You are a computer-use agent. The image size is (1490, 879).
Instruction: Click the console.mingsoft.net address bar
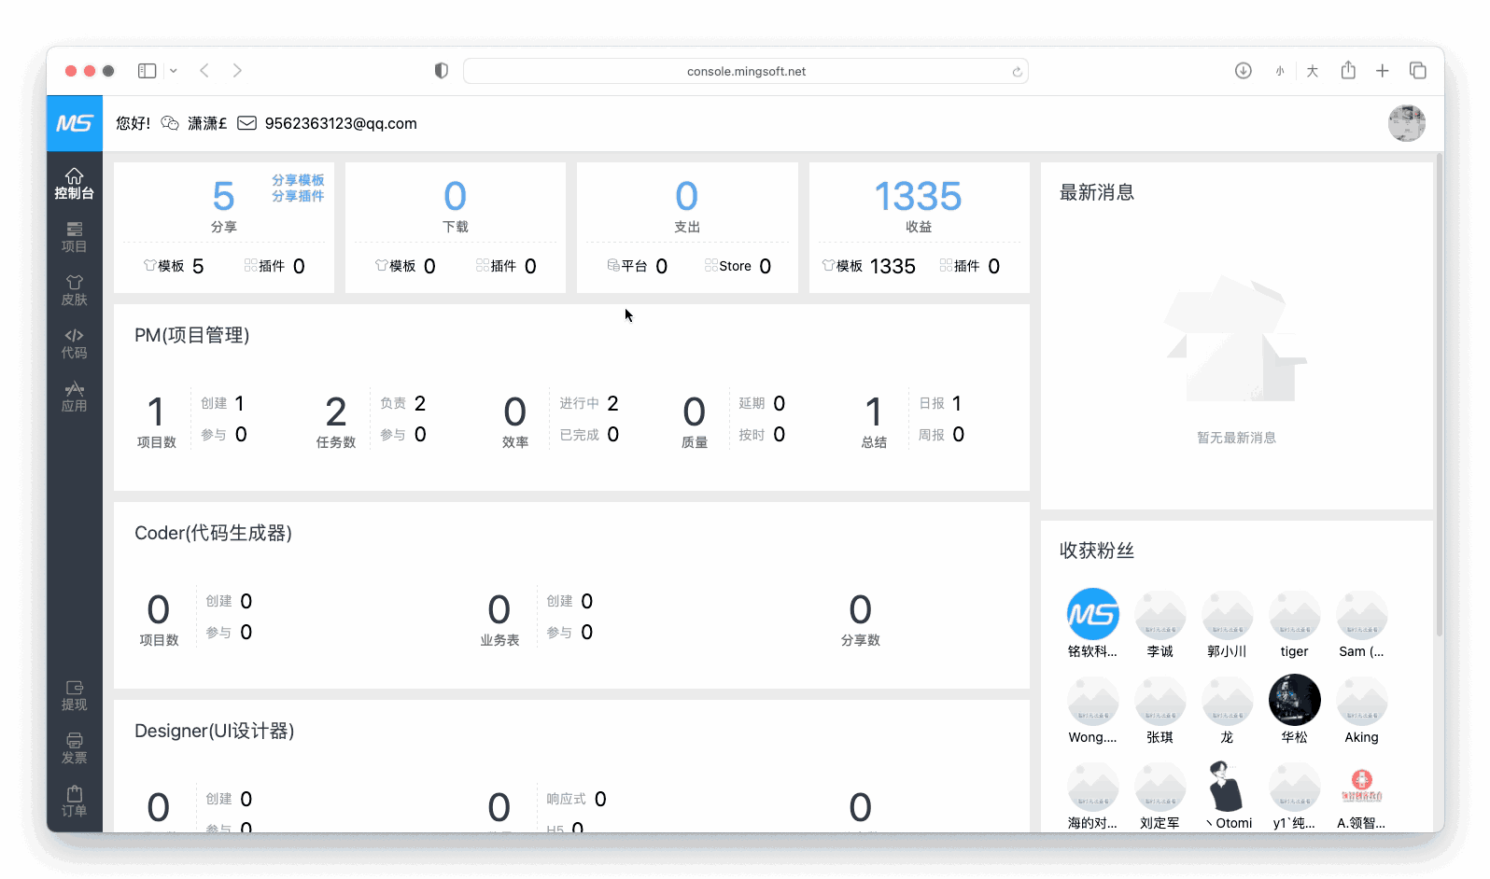(x=745, y=71)
